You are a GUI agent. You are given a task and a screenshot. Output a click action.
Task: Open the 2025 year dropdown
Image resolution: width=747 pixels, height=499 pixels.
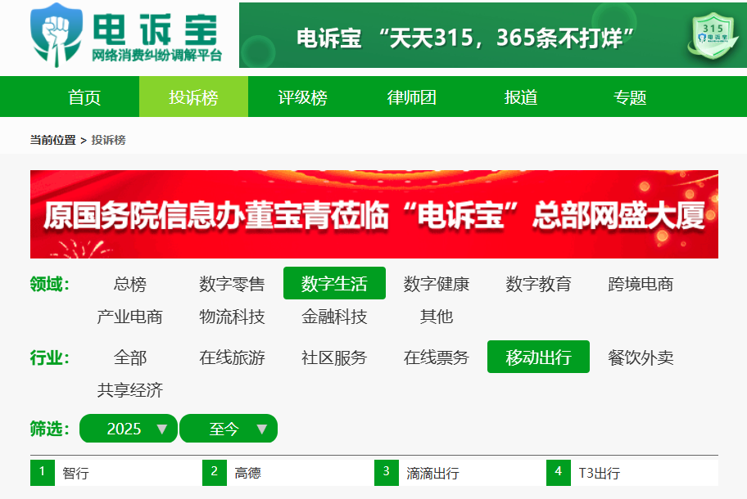pos(129,429)
